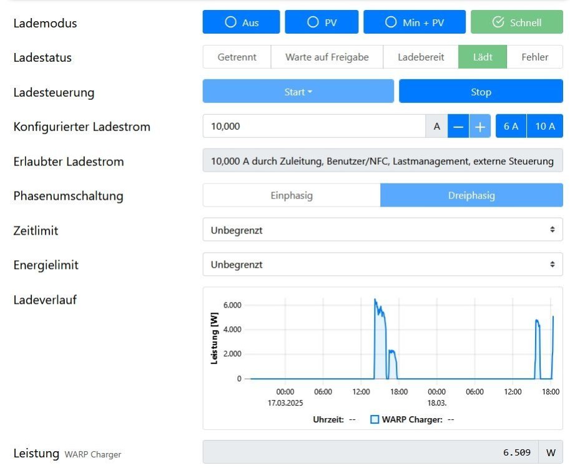570x468 pixels.
Task: Click the radio circle icon on the Aus button
Action: 230,22
